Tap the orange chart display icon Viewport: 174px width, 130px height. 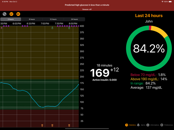[x=11, y=14]
